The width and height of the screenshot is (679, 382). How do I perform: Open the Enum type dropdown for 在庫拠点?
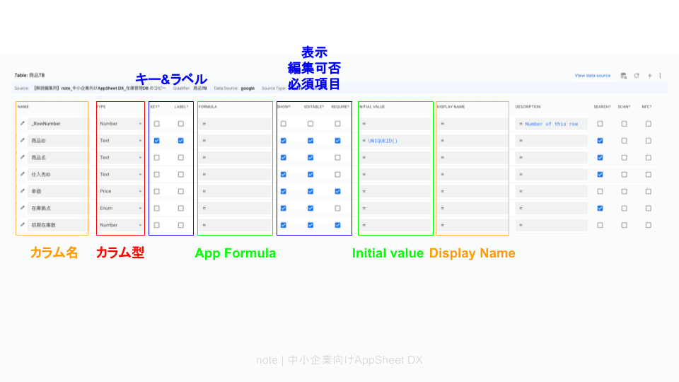120,208
